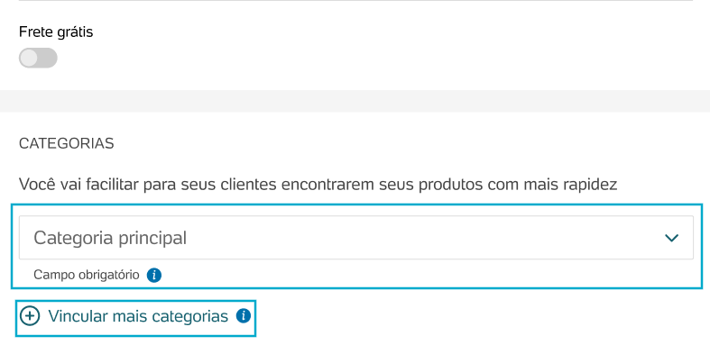Image resolution: width=710 pixels, height=345 pixels.
Task: Click the gray divider band above CATEGORIAS
Action: [x=355, y=101]
